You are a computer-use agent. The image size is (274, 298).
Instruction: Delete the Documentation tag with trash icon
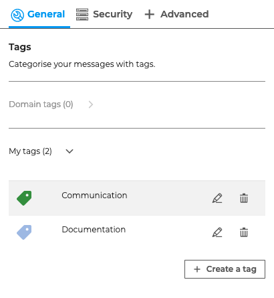coord(244,232)
